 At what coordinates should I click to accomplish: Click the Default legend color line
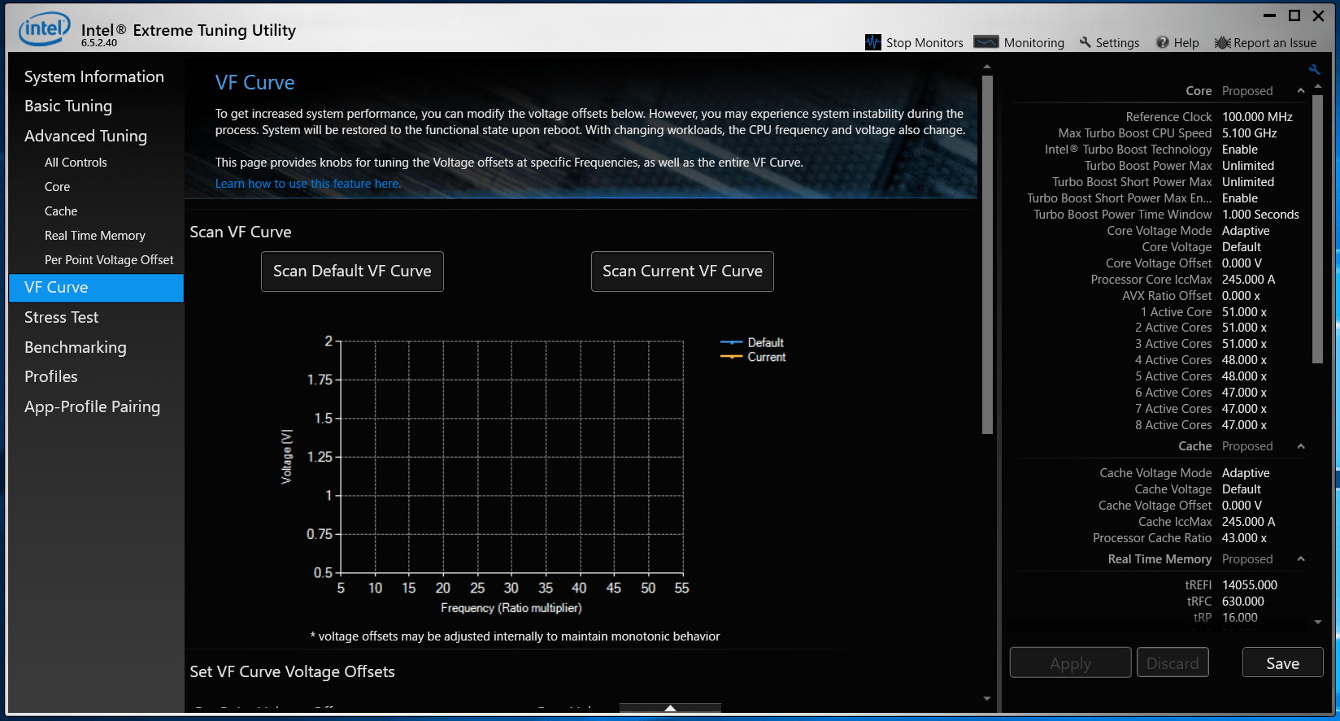(731, 342)
